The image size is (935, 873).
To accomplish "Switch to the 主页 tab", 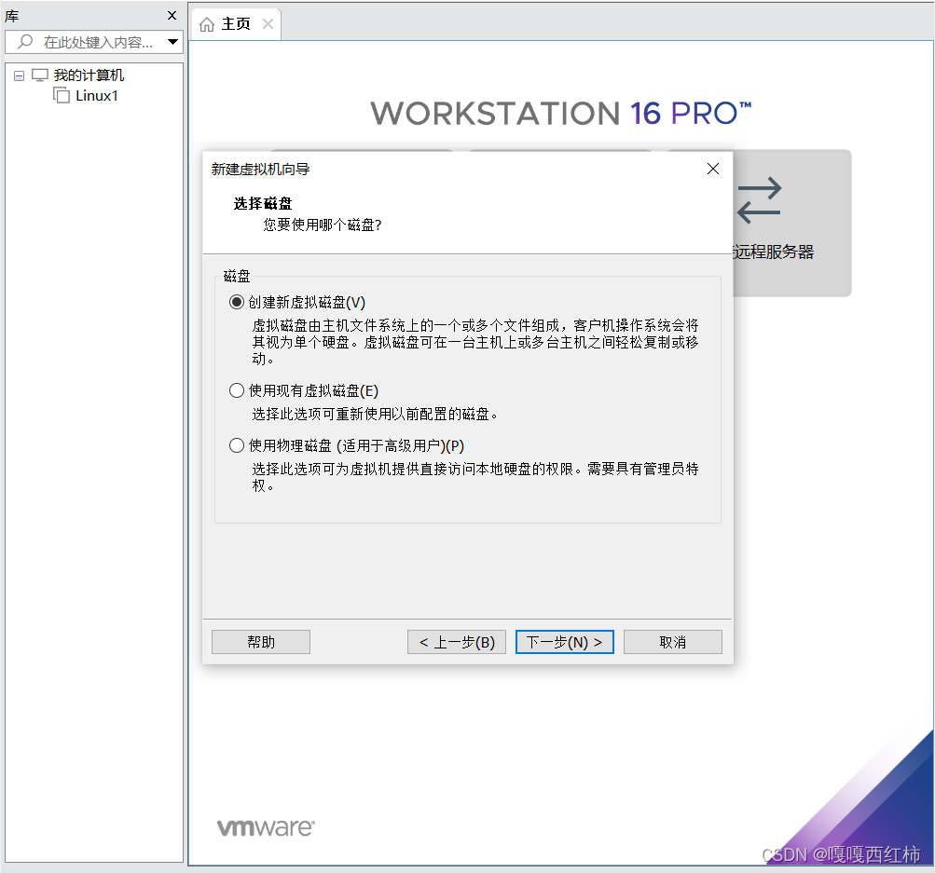I will coord(235,24).
